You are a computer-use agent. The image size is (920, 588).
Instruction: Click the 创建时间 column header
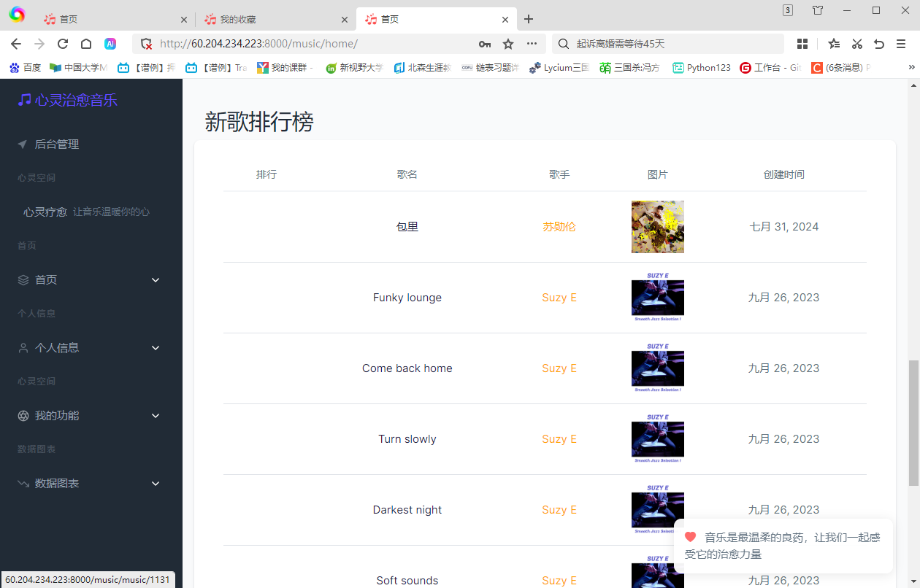click(x=784, y=174)
